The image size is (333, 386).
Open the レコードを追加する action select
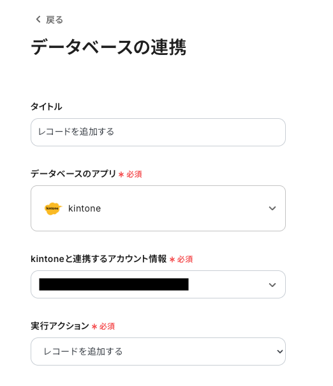(158, 351)
